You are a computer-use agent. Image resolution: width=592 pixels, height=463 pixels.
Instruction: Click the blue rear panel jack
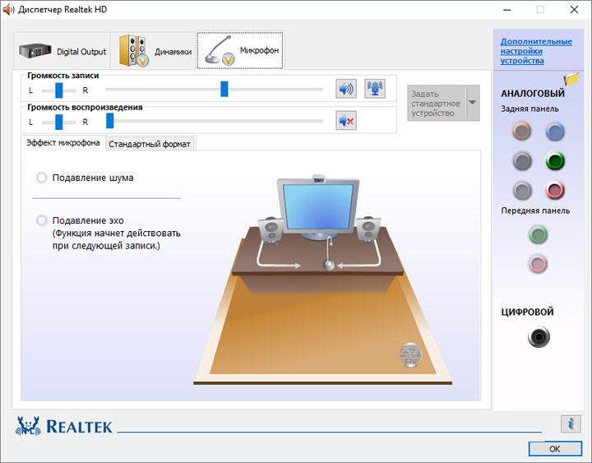tap(555, 132)
